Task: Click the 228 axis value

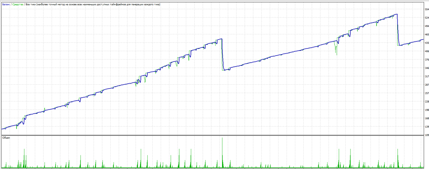Action: (427, 101)
